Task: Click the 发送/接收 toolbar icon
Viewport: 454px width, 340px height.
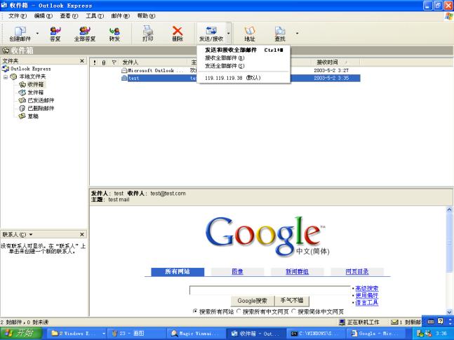Action: (x=211, y=34)
